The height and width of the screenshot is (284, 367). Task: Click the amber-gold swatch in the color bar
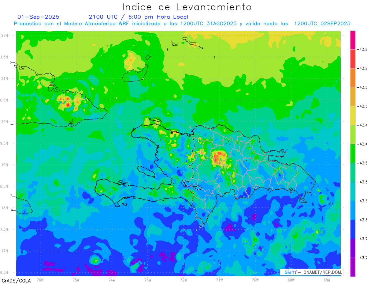[x=353, y=97]
